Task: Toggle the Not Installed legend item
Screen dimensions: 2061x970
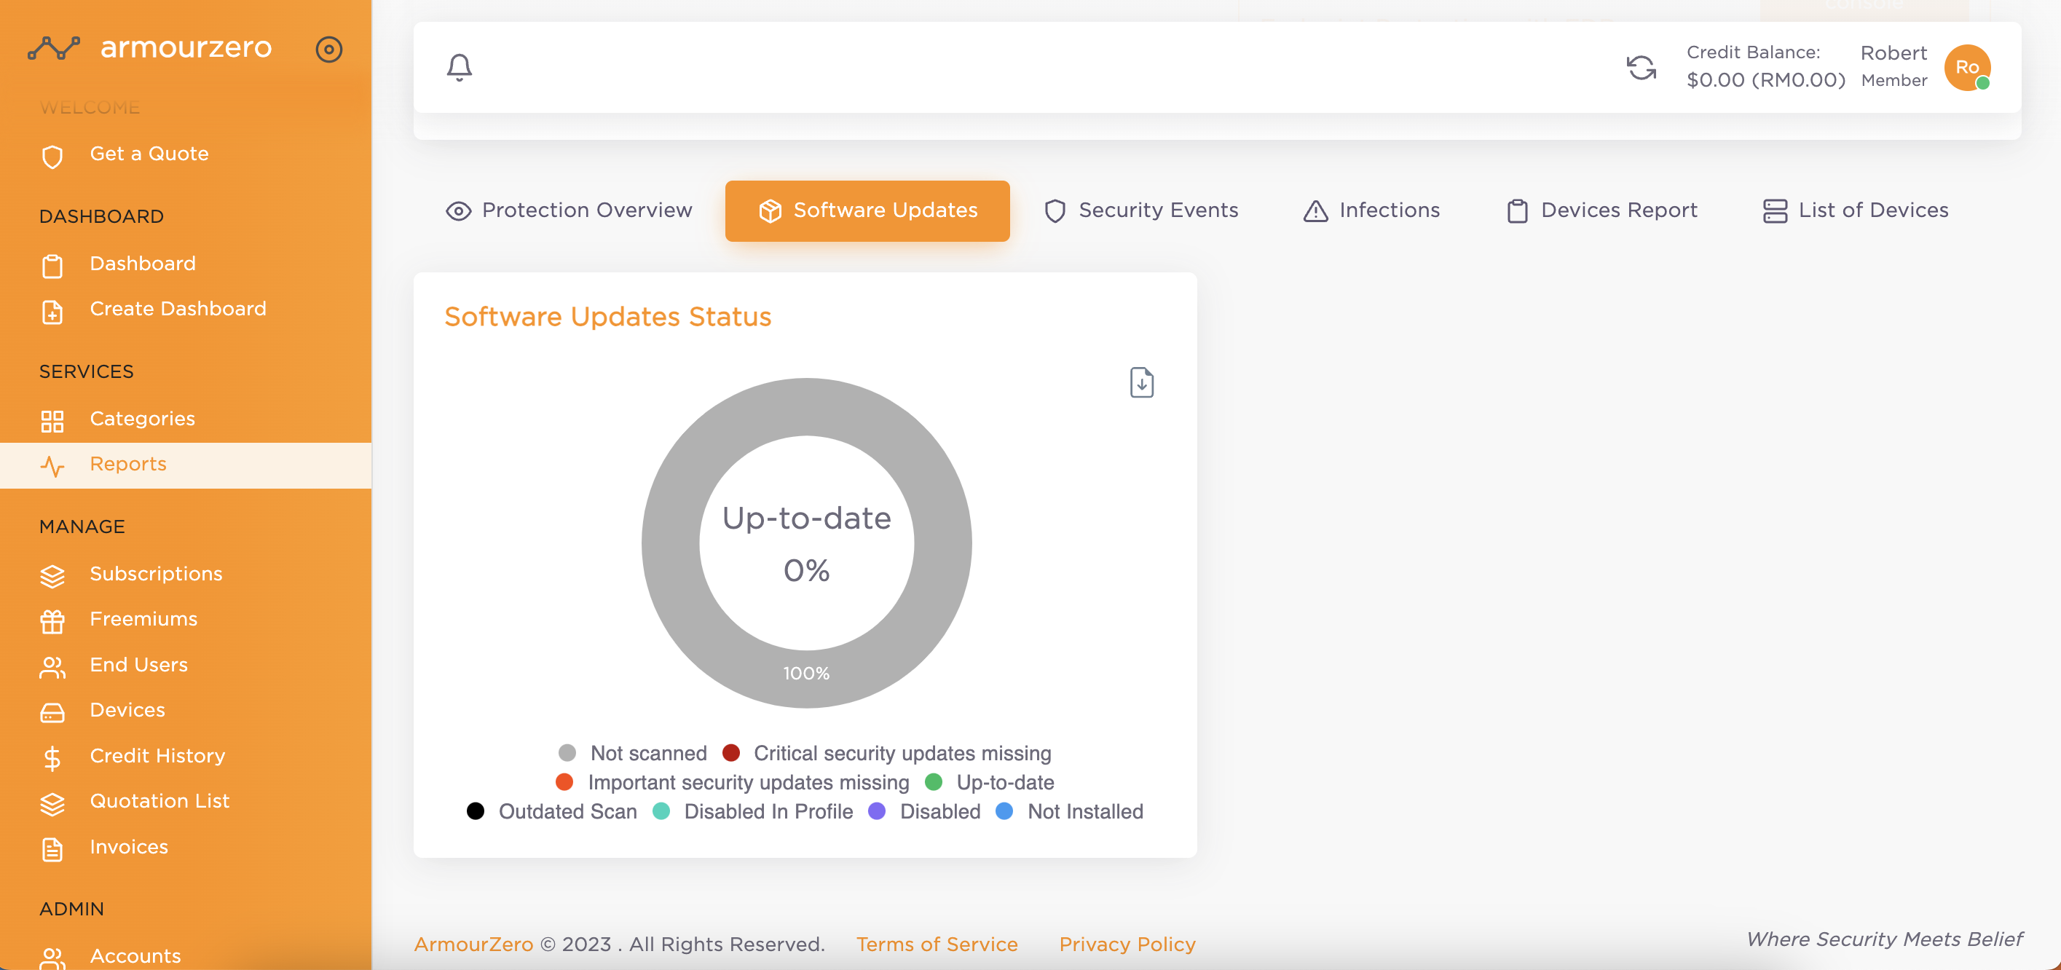Action: [x=1070, y=811]
